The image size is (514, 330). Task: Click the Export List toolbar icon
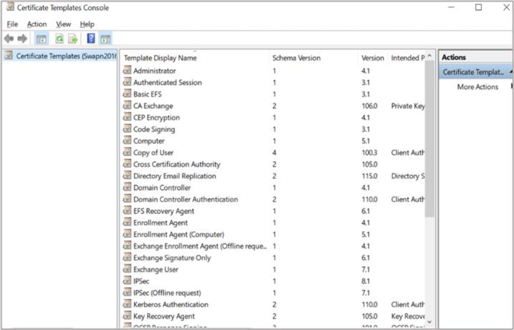[73, 39]
